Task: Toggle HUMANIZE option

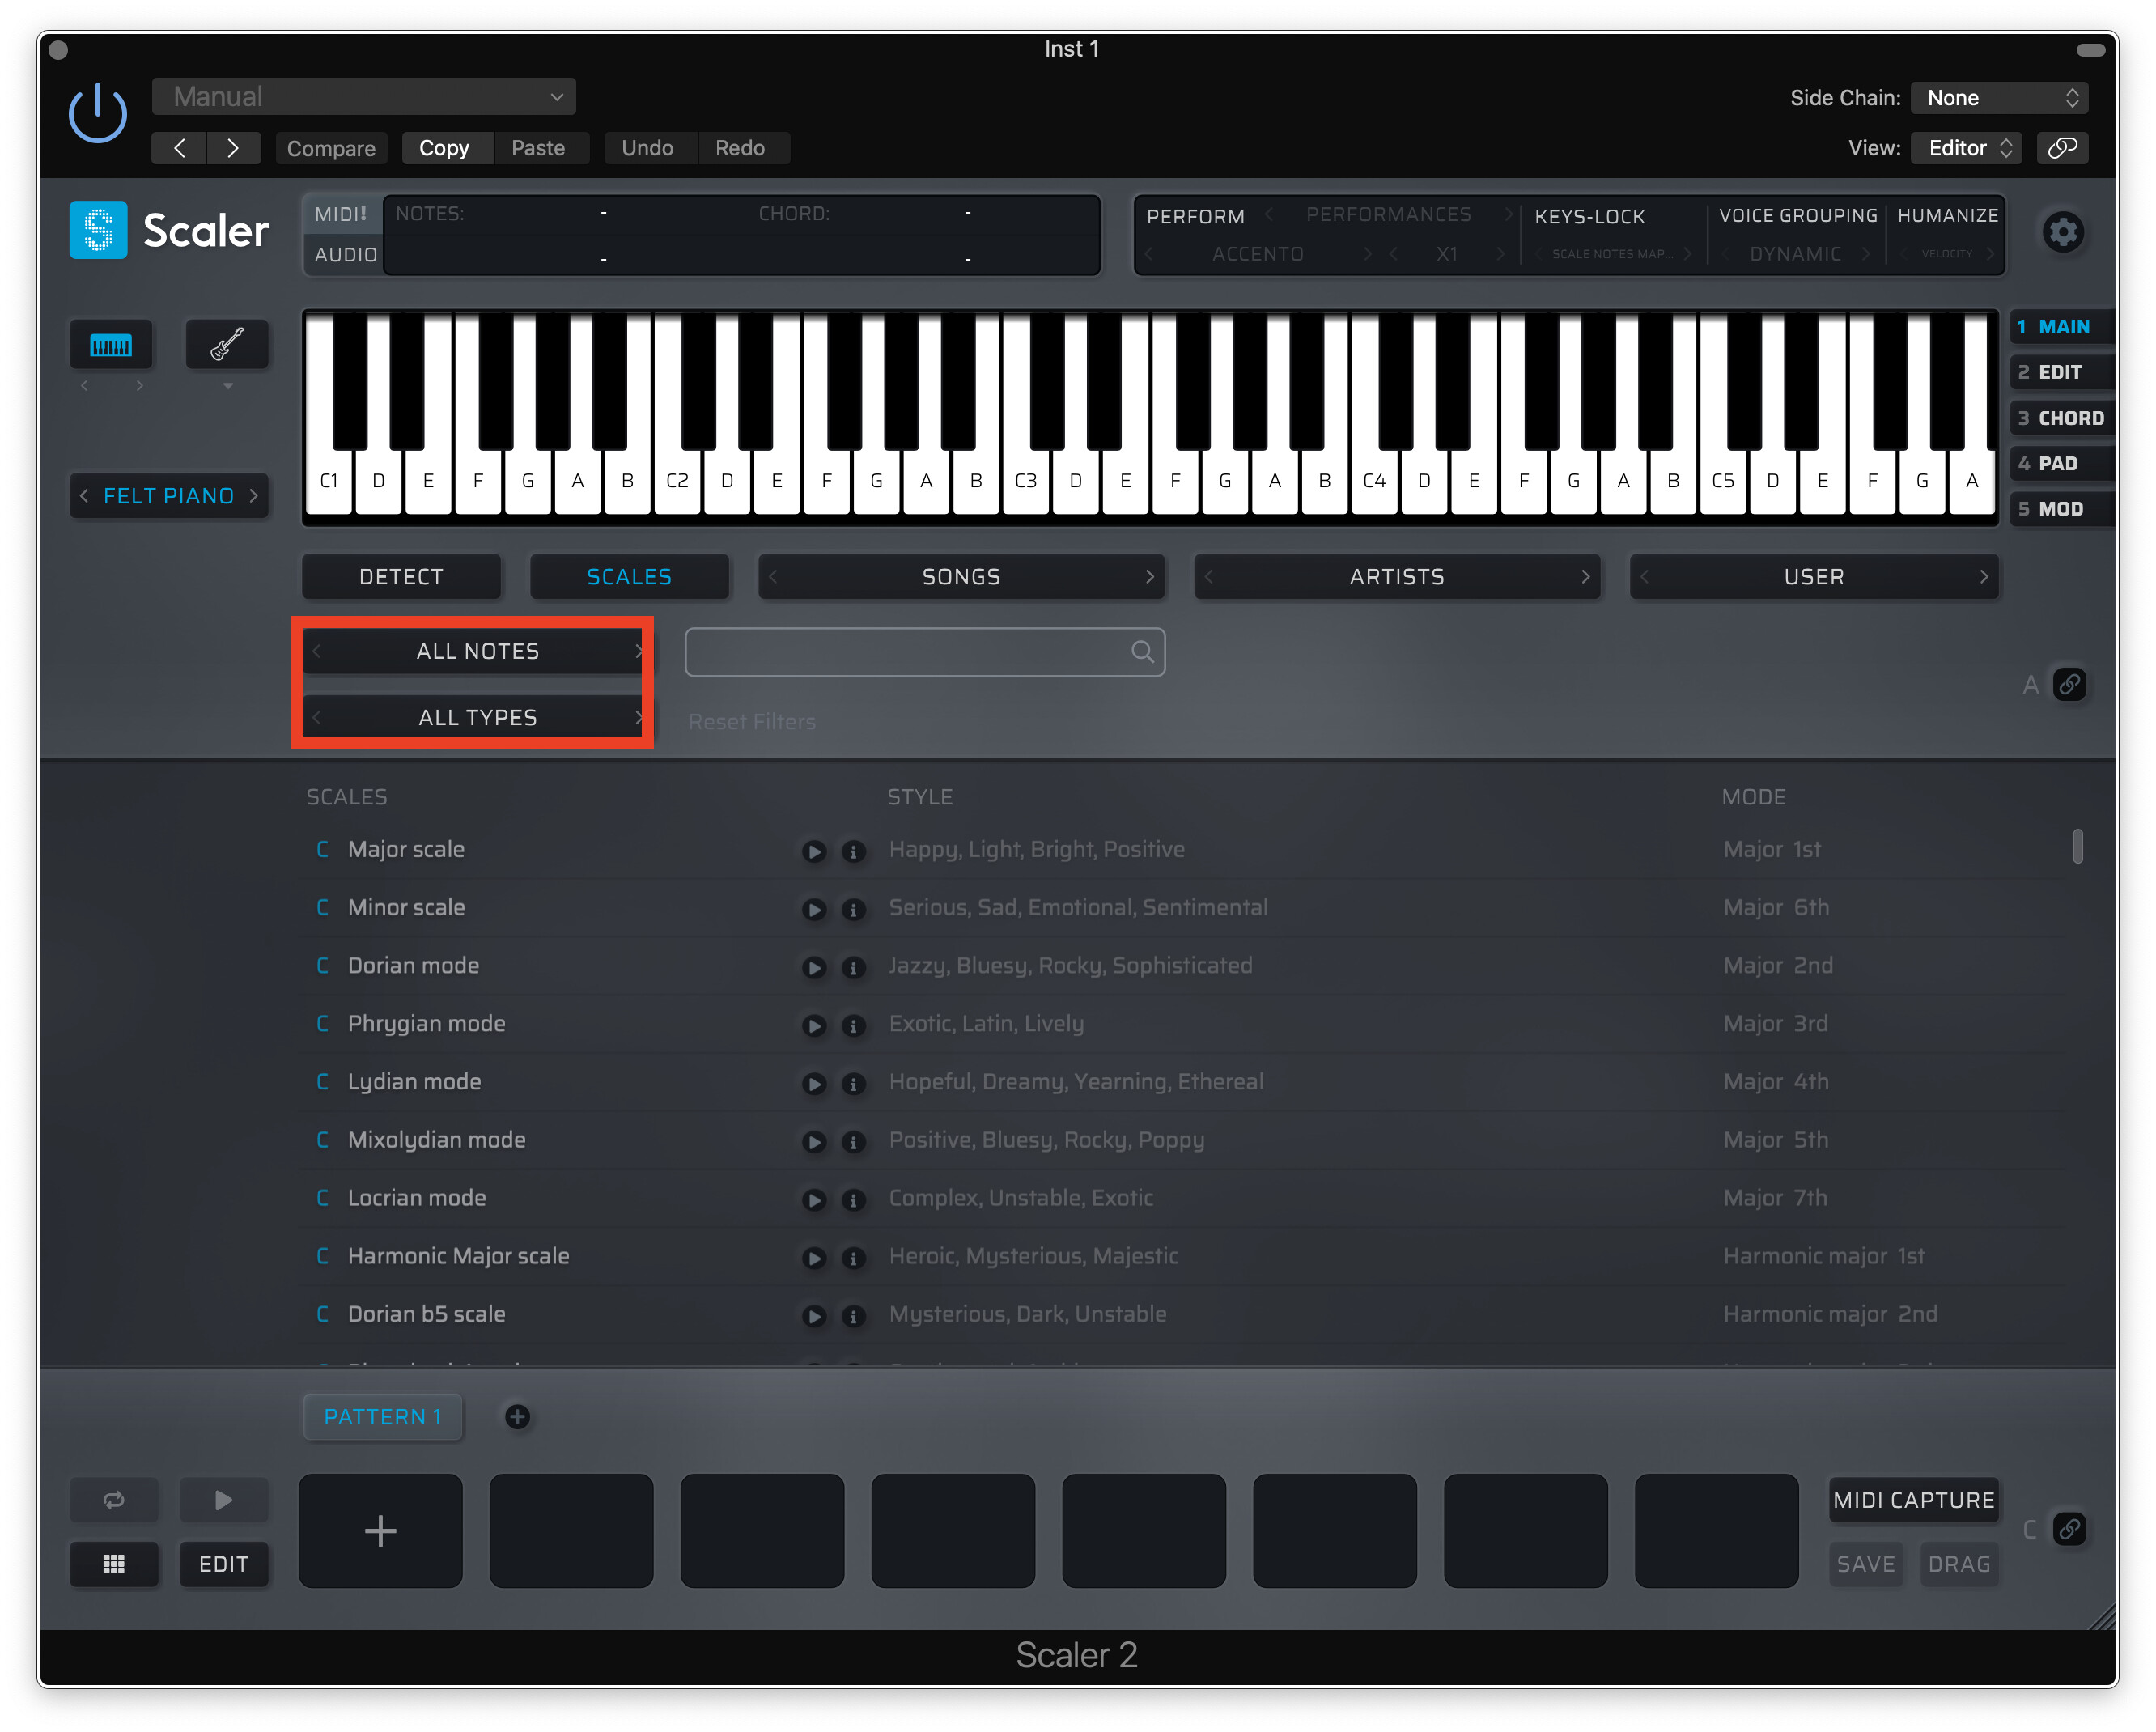Action: [1948, 215]
